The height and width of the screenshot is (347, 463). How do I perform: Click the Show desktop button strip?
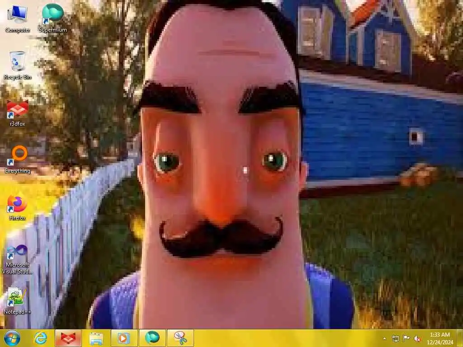tap(460, 338)
